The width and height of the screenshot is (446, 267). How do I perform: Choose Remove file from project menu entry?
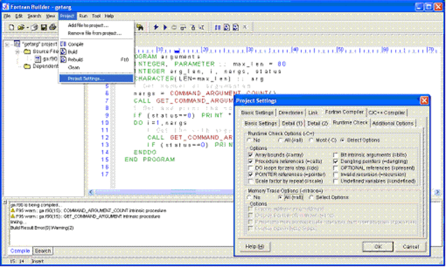96,33
